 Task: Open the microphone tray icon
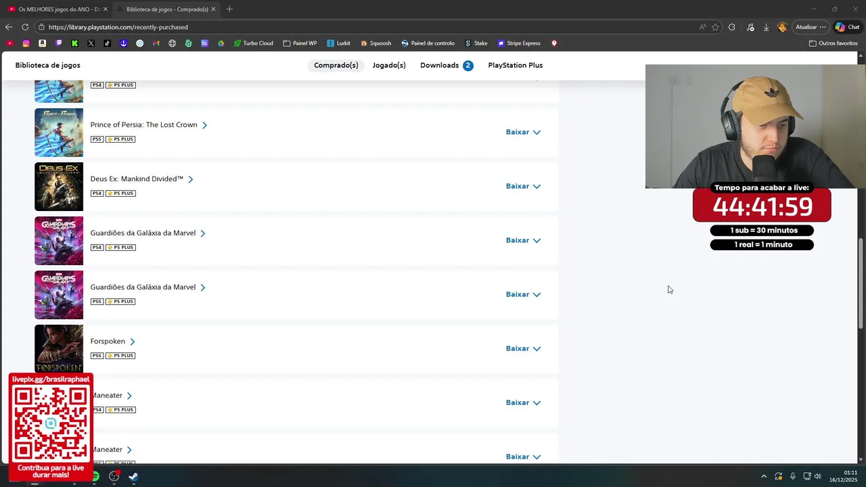pyautogui.click(x=792, y=476)
